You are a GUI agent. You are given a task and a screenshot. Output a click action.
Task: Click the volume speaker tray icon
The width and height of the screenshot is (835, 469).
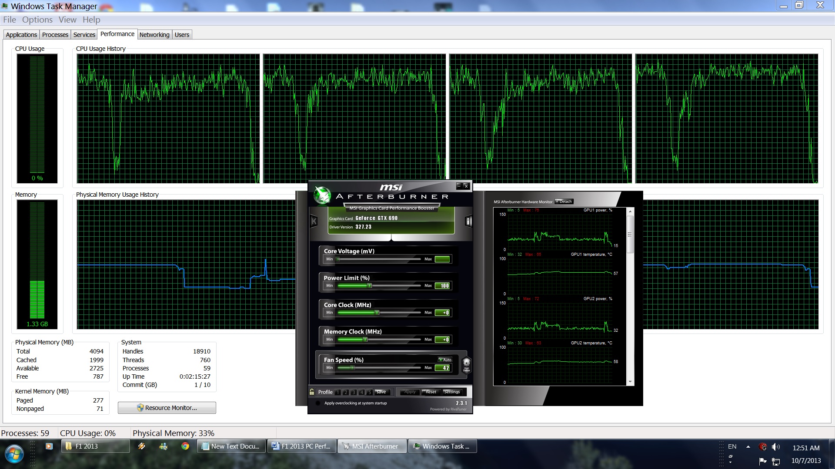pos(775,447)
